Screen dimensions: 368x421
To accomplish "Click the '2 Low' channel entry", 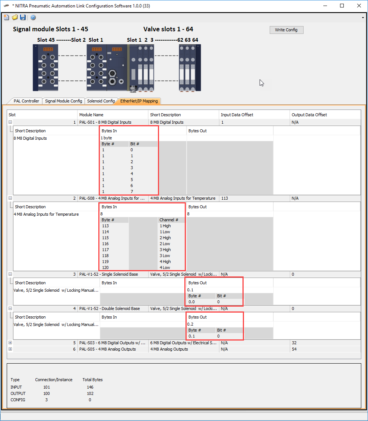I will tap(165, 244).
